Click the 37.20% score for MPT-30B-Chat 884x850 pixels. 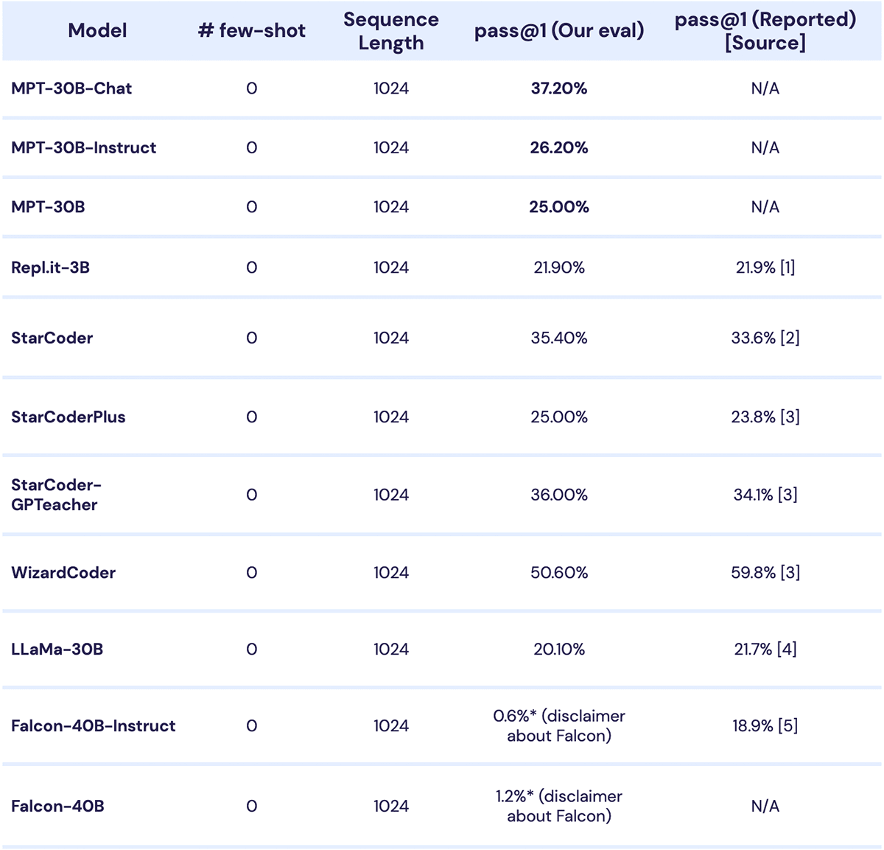point(559,88)
